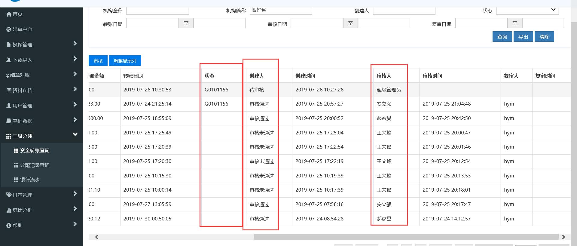Expand the 投保管理 submenu chevron
Screen dimensions: 577x246
(75, 44)
